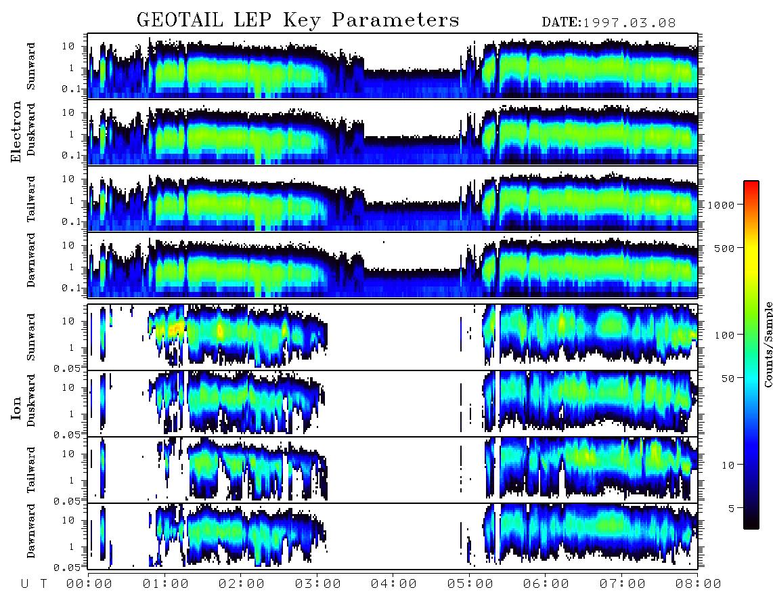Click the vertical "Electron" group label
This screenshot has height=596, width=773.
click(16, 131)
